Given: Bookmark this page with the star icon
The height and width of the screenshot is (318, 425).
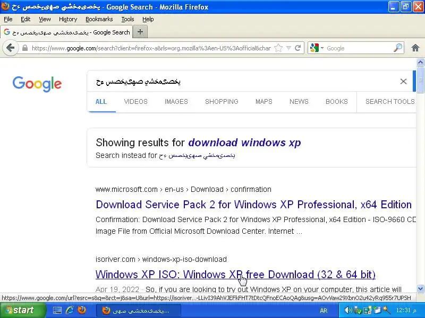Looking at the screenshot, I should pyautogui.click(x=278, y=48).
